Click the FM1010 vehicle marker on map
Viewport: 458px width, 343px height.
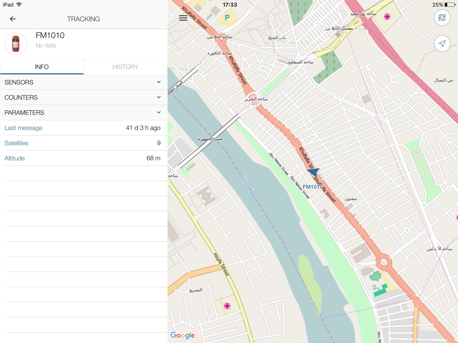click(x=314, y=172)
